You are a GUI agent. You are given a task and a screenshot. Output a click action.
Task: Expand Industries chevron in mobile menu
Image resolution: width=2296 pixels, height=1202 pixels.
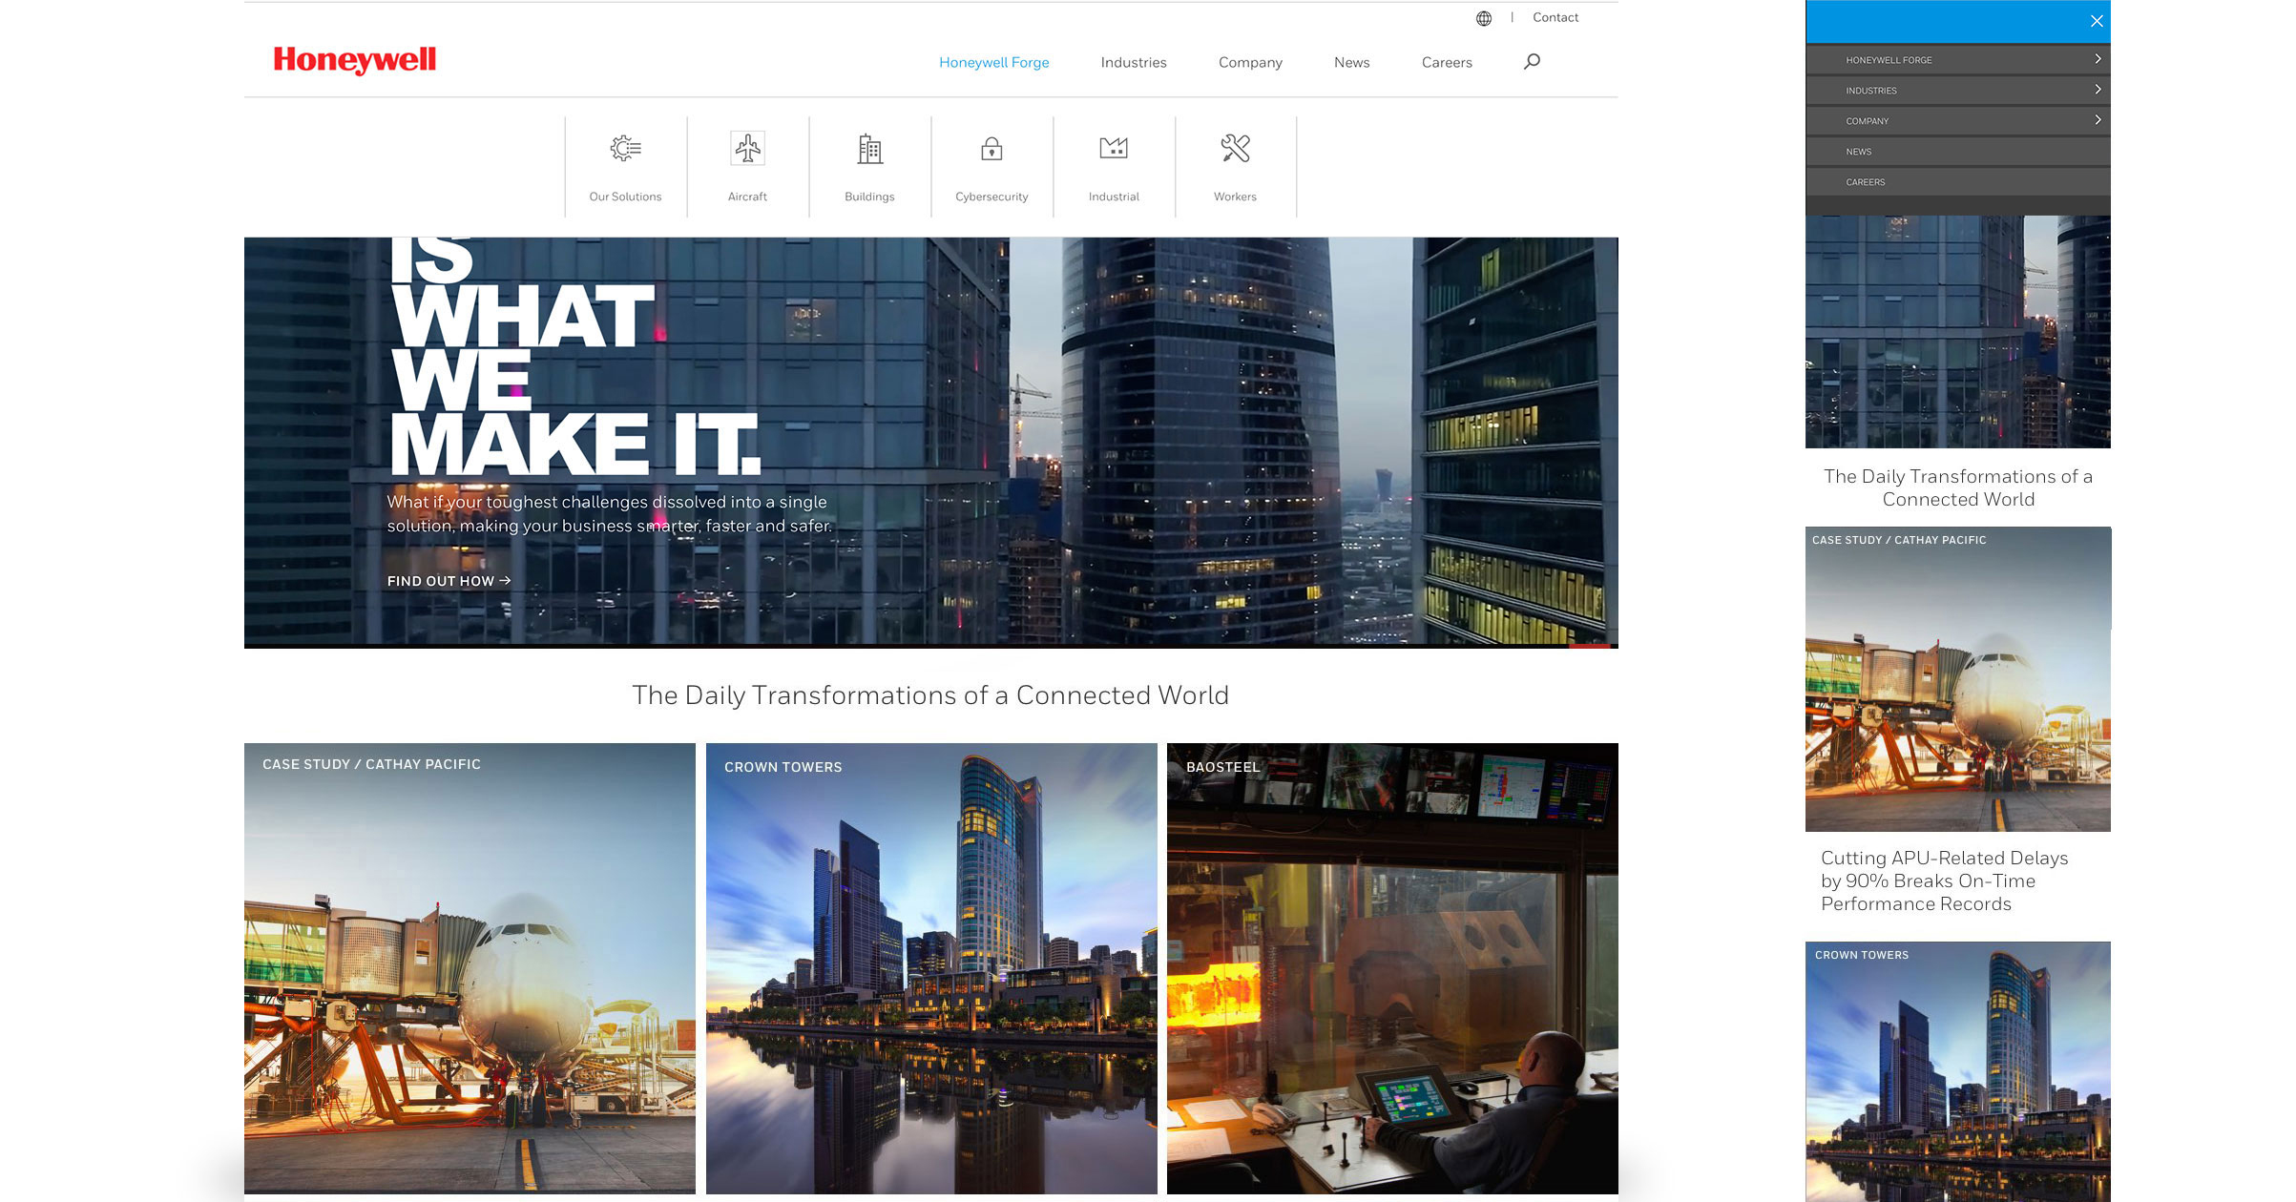pos(2098,90)
